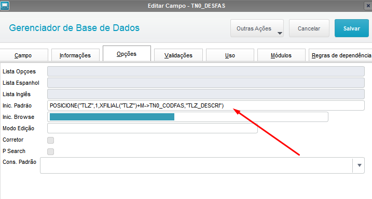Viewport: 372px width, 199px height.
Task: Toggle the Corretor checkbox
Action: click(x=50, y=140)
